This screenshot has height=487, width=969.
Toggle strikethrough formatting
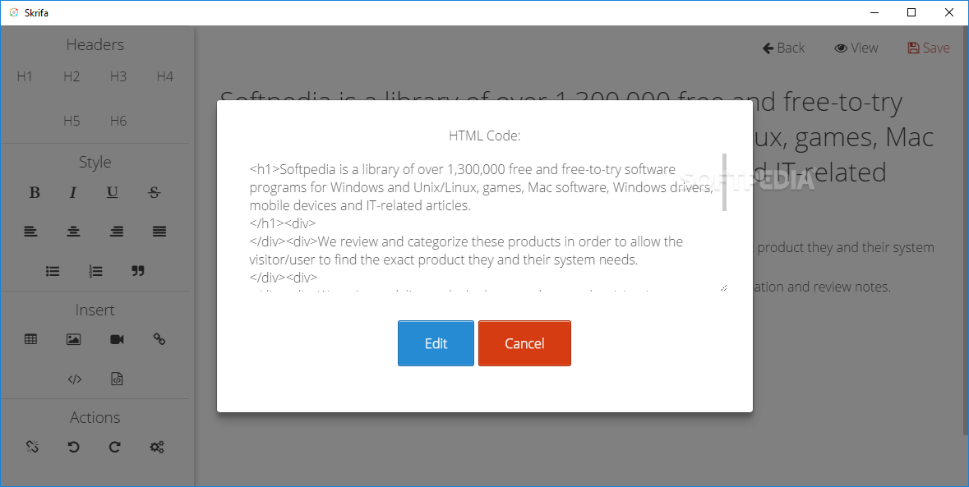pyautogui.click(x=155, y=192)
